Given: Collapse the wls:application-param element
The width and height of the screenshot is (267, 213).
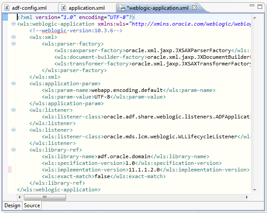Looking at the screenshot, I should coord(13,84).
